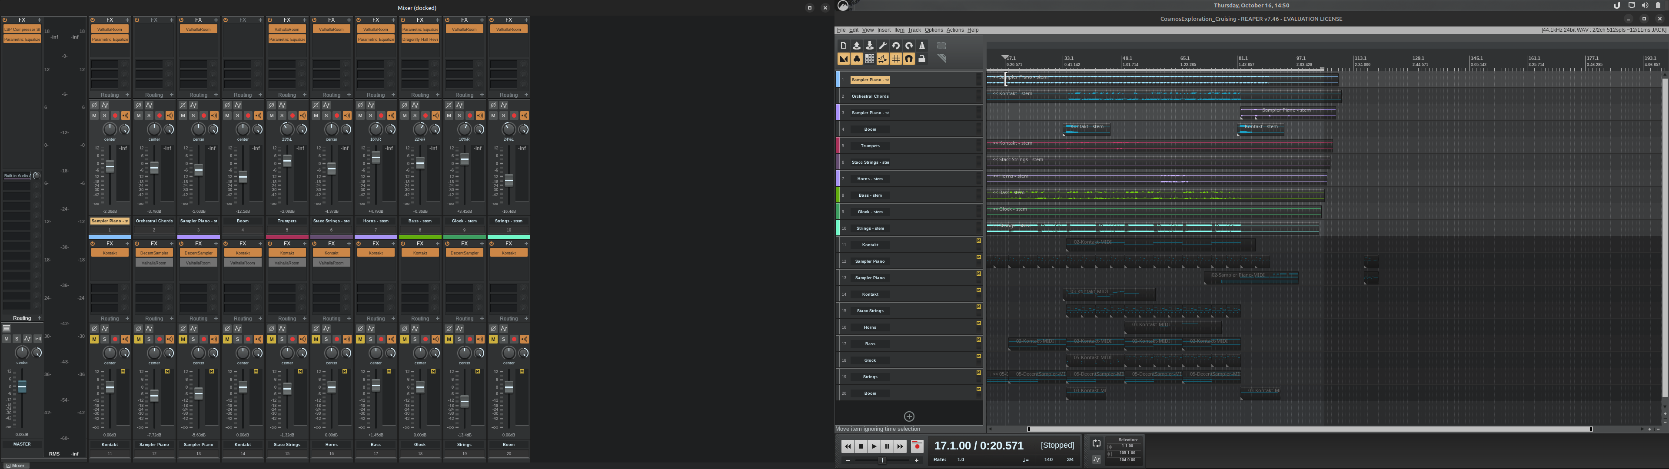Open Dragonfly Hall Reverb on Bass stem
This screenshot has width=1669, height=469.
coord(420,40)
